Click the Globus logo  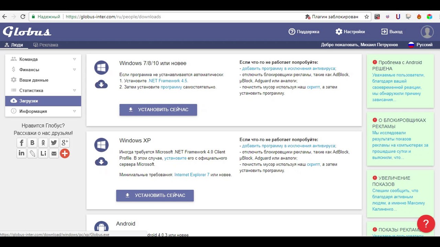tap(27, 32)
